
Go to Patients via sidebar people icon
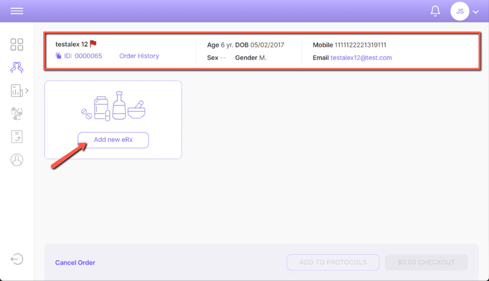pyautogui.click(x=17, y=68)
